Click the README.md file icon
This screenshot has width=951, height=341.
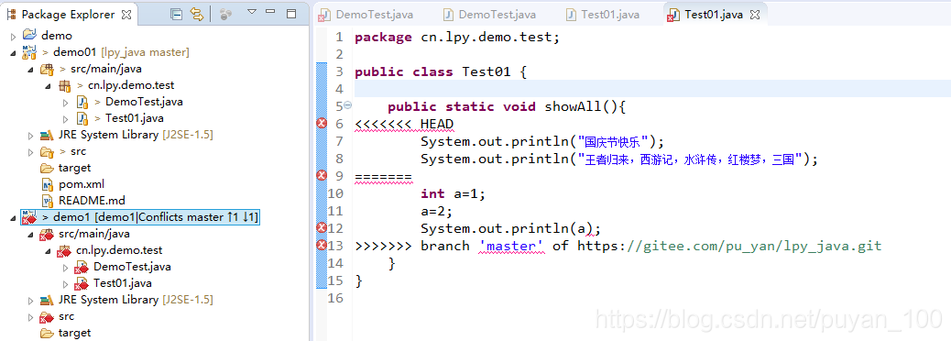pyautogui.click(x=48, y=200)
